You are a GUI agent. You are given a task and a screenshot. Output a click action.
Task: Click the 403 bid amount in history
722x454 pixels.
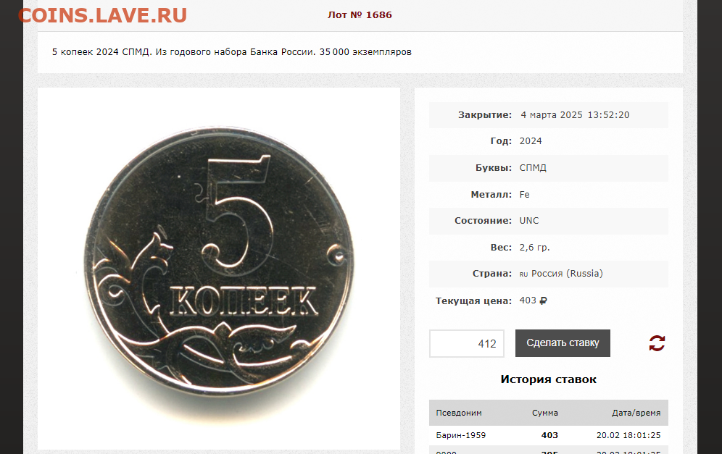[549, 435]
